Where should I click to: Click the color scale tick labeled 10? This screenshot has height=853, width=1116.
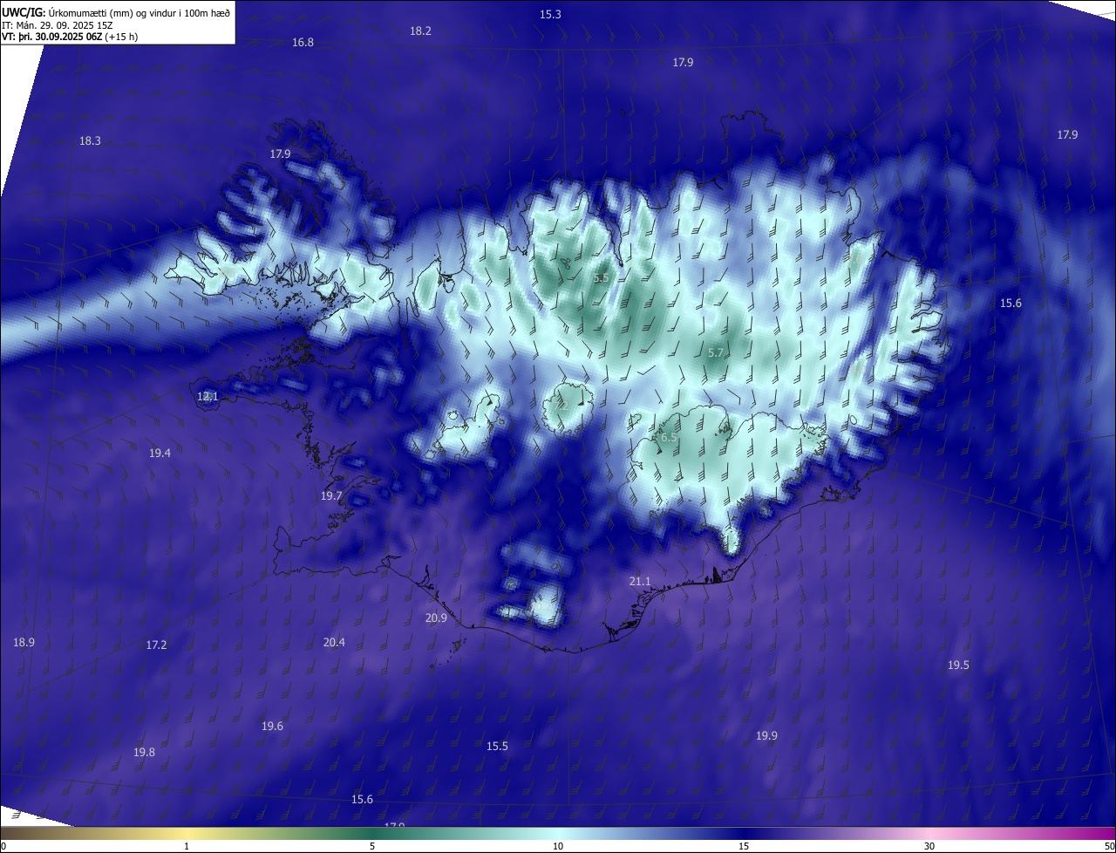558,846
